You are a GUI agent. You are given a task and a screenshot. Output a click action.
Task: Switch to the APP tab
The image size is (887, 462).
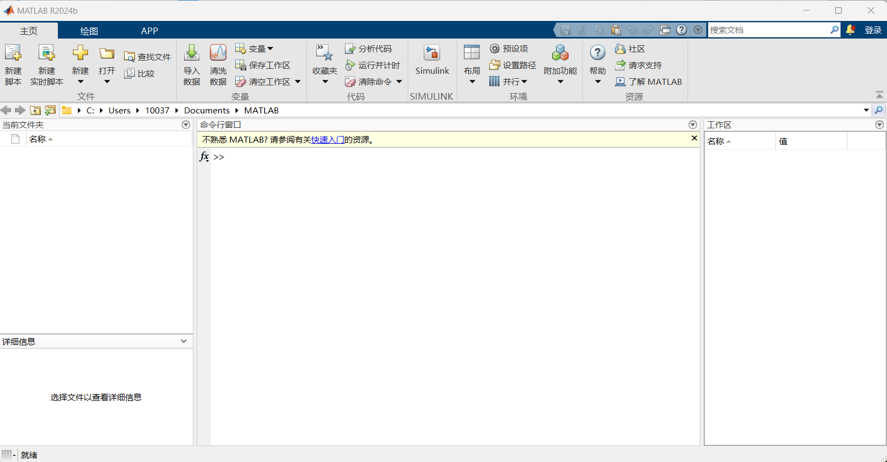coord(149,31)
